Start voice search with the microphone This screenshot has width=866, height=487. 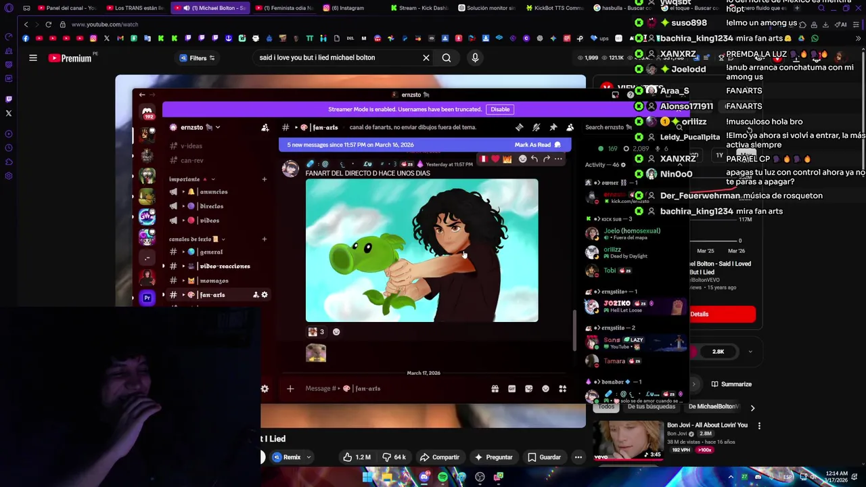click(x=475, y=58)
